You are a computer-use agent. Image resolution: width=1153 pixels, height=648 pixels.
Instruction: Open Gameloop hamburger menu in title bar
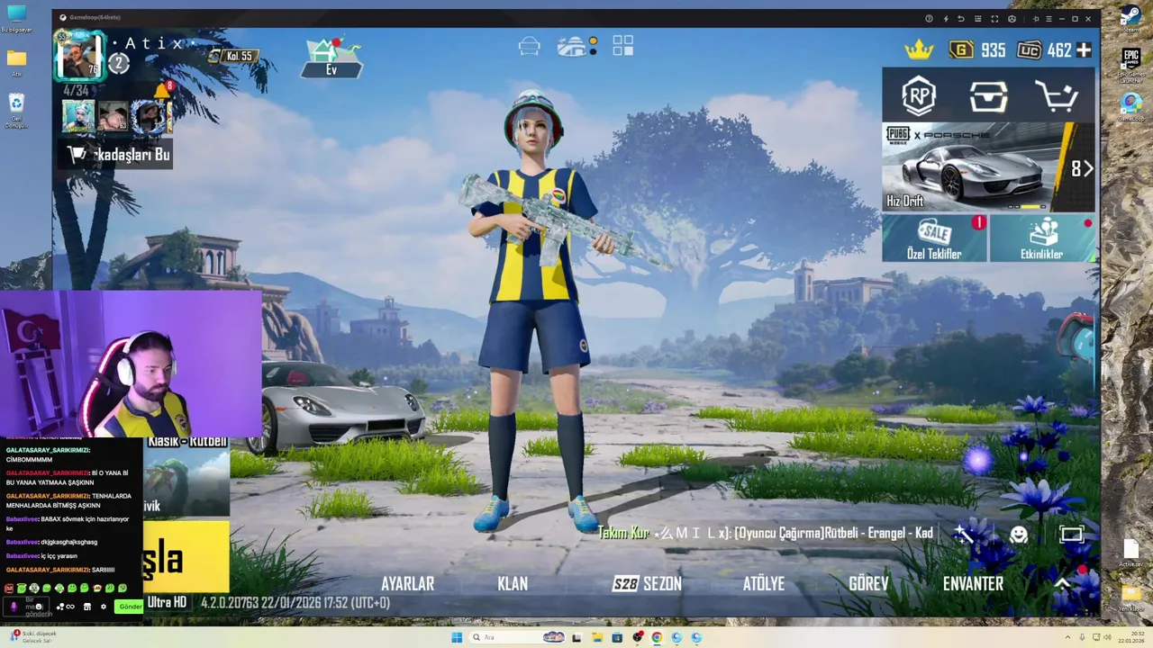(1048, 18)
